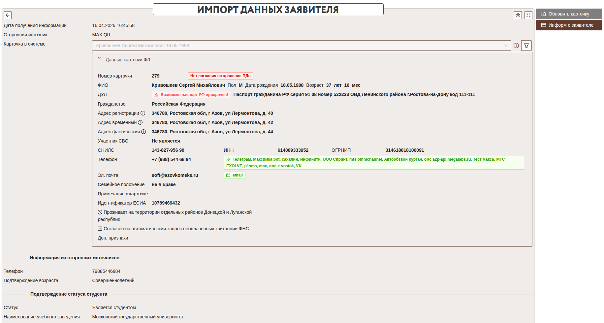Screen dimensions: 604x323
Task: Click the back arrow icon
Action: click(8, 15)
